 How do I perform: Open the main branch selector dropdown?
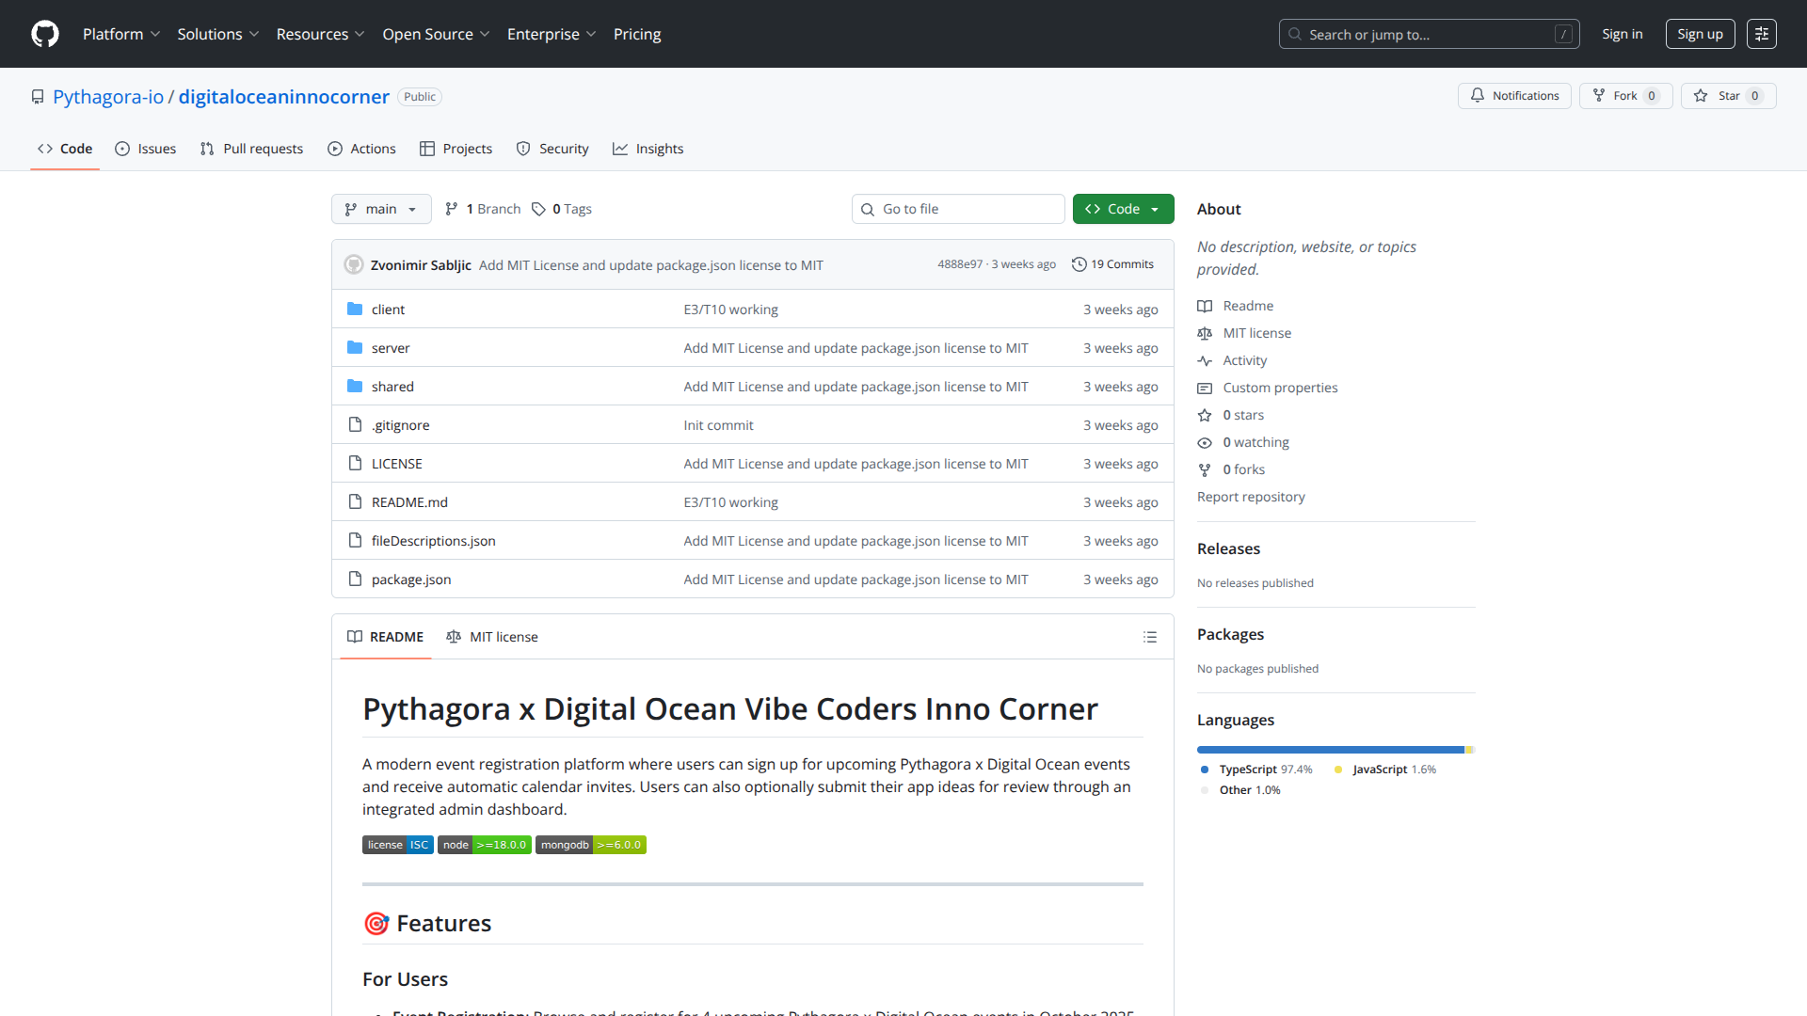380,209
